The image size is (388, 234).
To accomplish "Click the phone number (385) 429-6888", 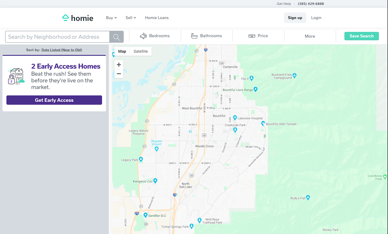I will point(311,4).
